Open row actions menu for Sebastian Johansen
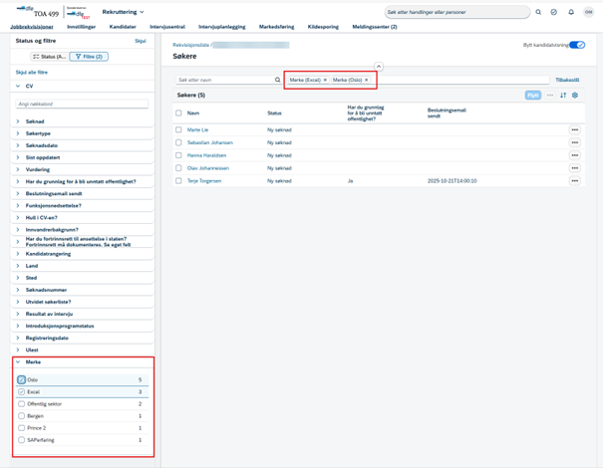The height and width of the screenshot is (468, 603). (x=574, y=142)
